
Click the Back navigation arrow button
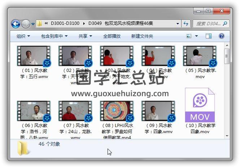coord(16,24)
